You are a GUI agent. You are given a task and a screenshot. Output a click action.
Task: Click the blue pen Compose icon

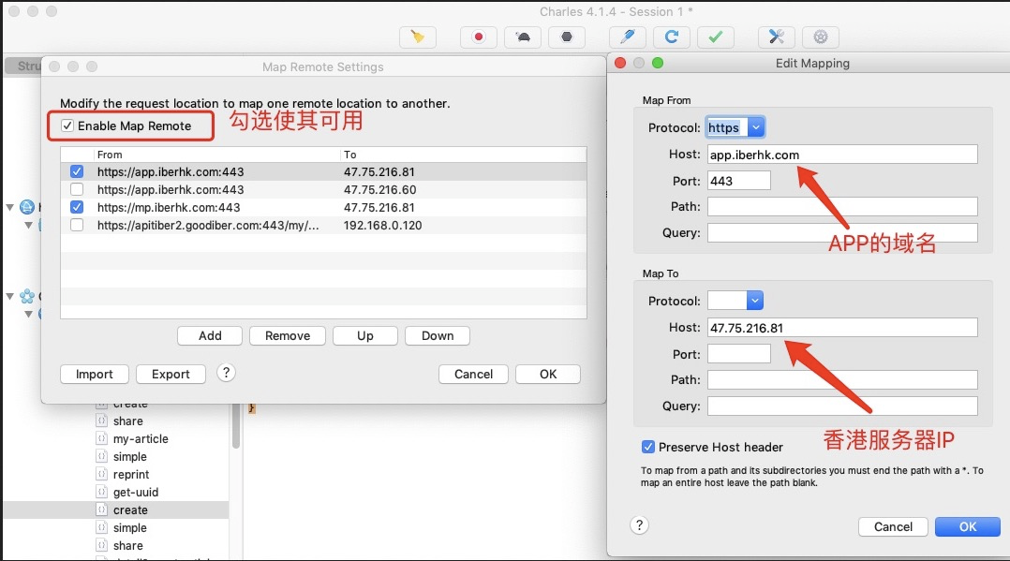[627, 37]
